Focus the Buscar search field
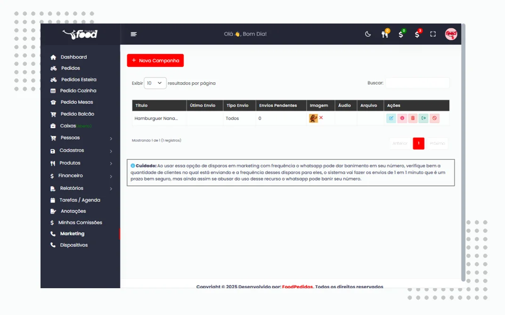Viewport: 505px width, 315px height. [x=417, y=83]
